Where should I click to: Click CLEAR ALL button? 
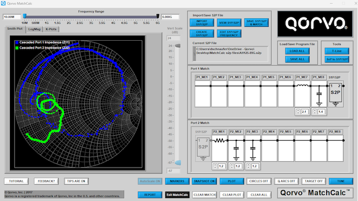click(x=259, y=195)
